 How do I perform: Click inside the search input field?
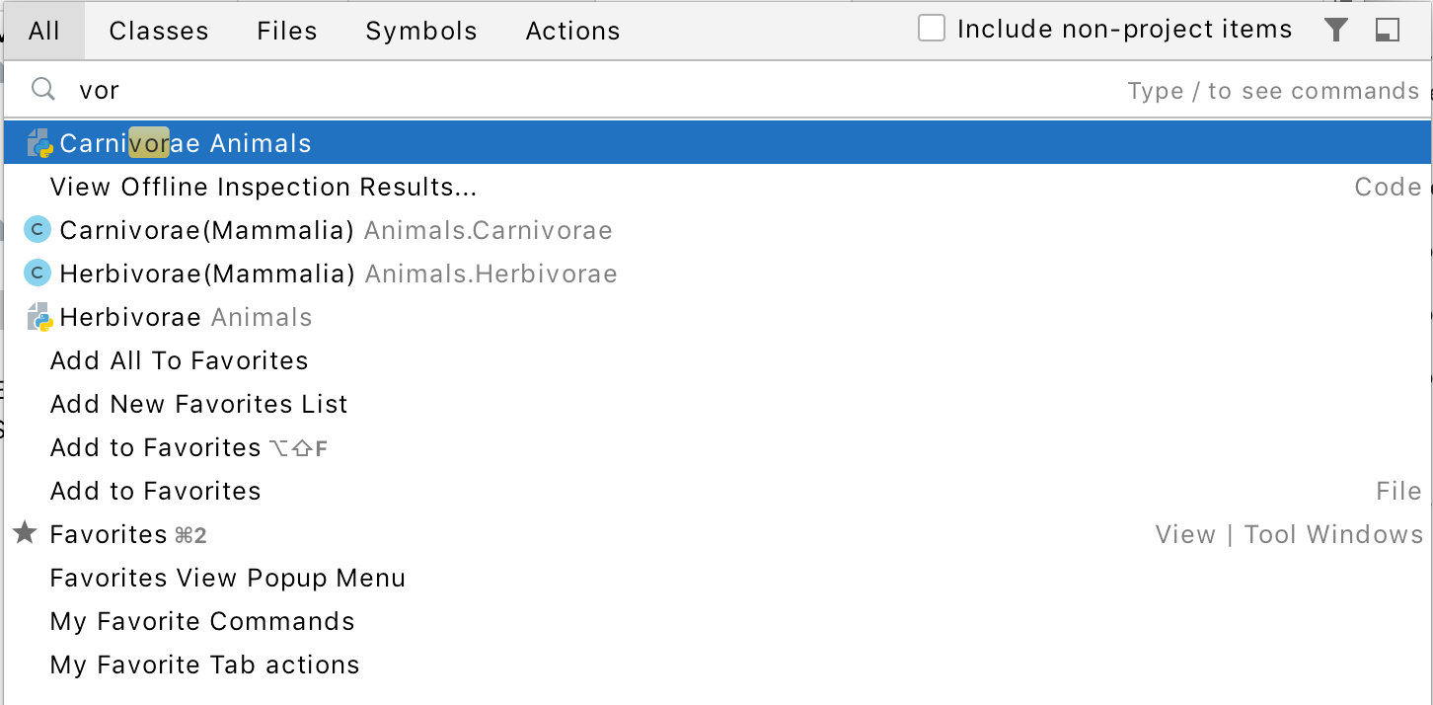[x=395, y=89]
